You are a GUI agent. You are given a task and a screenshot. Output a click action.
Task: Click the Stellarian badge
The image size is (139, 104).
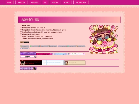pos(53,46)
